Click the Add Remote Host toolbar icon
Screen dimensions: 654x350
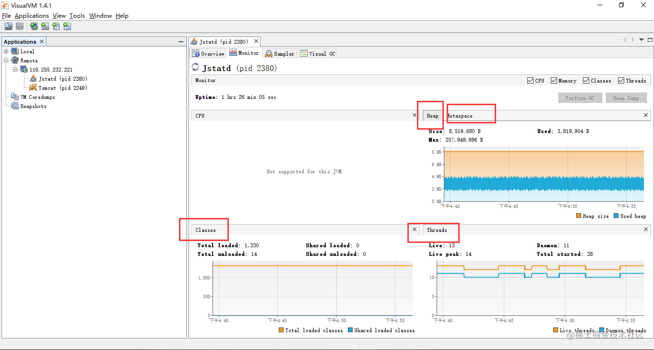pyautogui.click(x=34, y=26)
